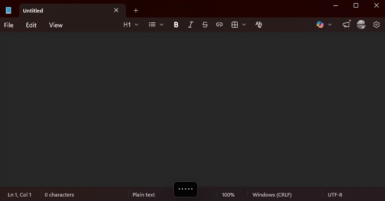Expand the list style dropdown arrow
385x201 pixels.
tap(162, 25)
